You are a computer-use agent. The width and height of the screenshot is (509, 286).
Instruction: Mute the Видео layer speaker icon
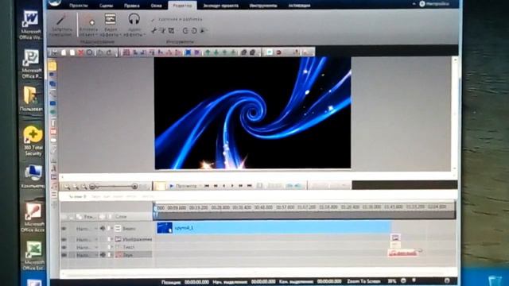click(103, 229)
